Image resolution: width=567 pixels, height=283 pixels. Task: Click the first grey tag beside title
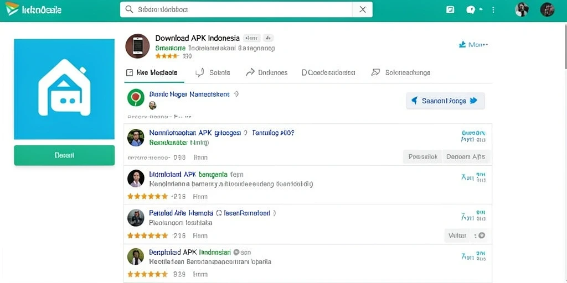252,38
